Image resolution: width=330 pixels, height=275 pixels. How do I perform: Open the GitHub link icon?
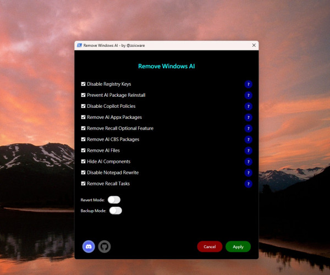(x=105, y=246)
